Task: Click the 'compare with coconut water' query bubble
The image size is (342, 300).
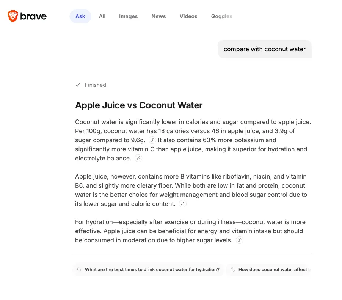Action: 265,49
